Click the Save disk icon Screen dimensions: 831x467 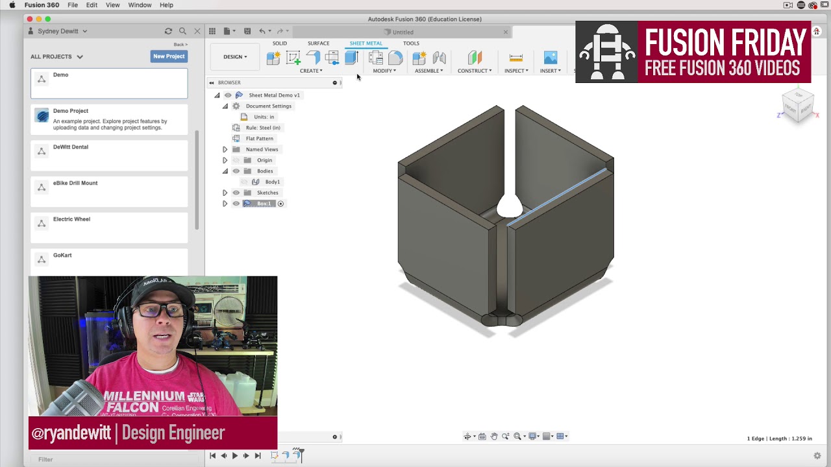click(247, 31)
